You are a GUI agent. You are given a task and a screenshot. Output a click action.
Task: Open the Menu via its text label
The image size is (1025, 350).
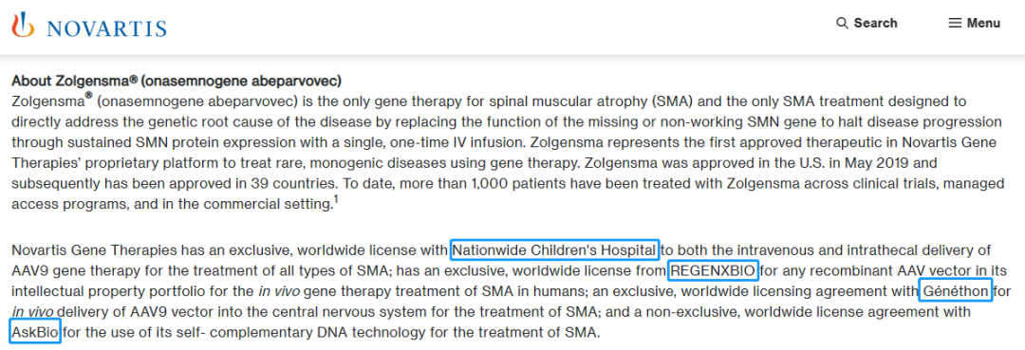(x=983, y=23)
